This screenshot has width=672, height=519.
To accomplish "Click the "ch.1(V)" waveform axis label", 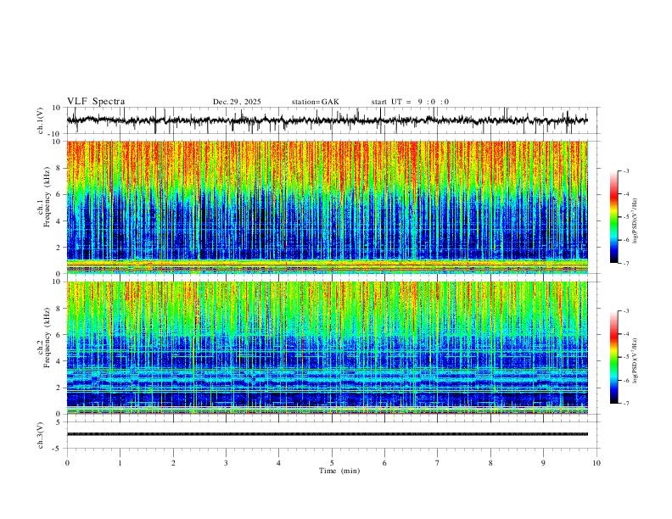I will coord(41,120).
